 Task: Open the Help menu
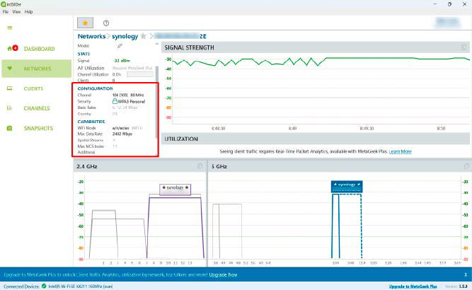point(28,12)
